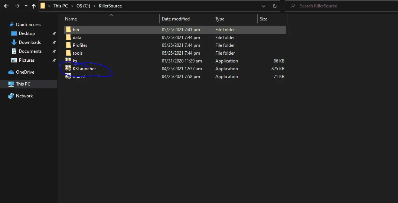Select the ks application icon
Image resolution: width=398 pixels, height=203 pixels.
(68, 61)
